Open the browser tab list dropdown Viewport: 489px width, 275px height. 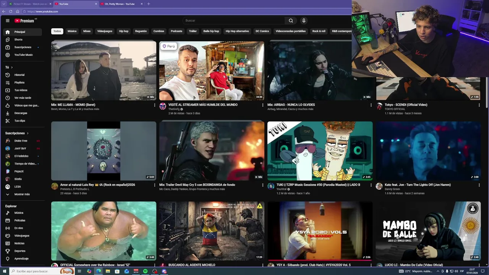pos(3,4)
